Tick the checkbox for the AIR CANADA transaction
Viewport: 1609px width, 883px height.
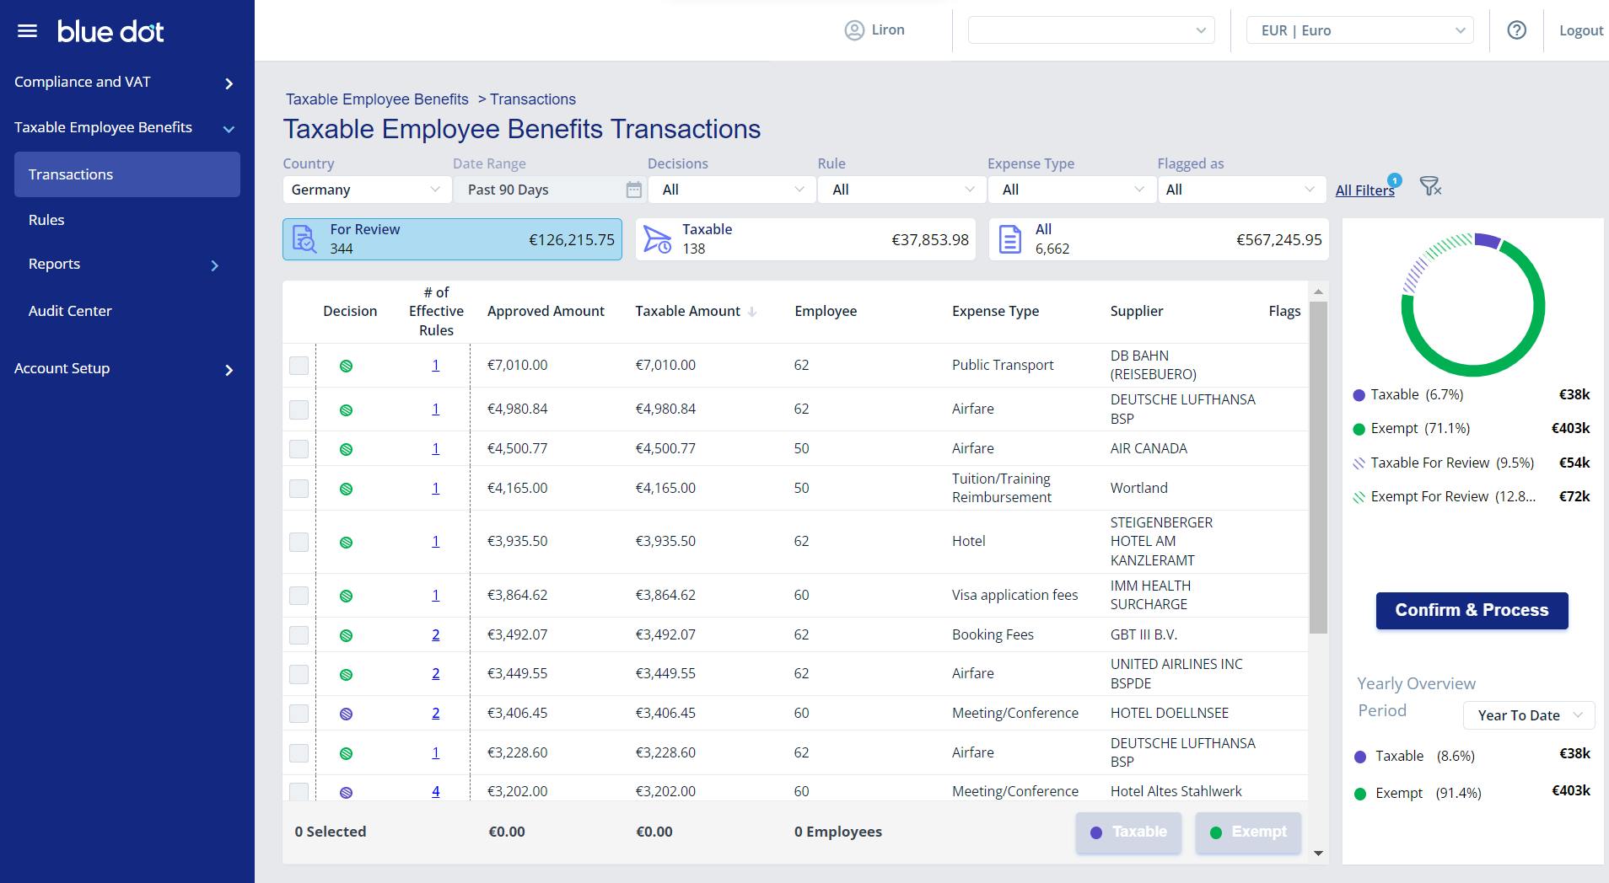click(299, 448)
